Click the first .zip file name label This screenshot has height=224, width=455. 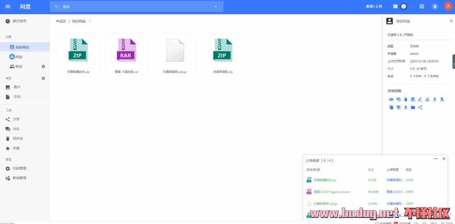(x=78, y=71)
